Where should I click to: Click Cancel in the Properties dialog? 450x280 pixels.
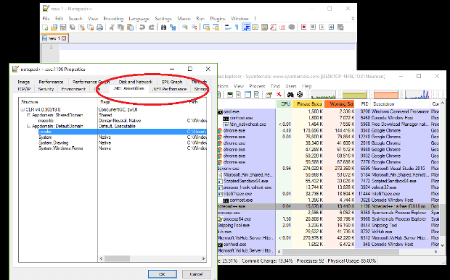pyautogui.click(x=196, y=273)
